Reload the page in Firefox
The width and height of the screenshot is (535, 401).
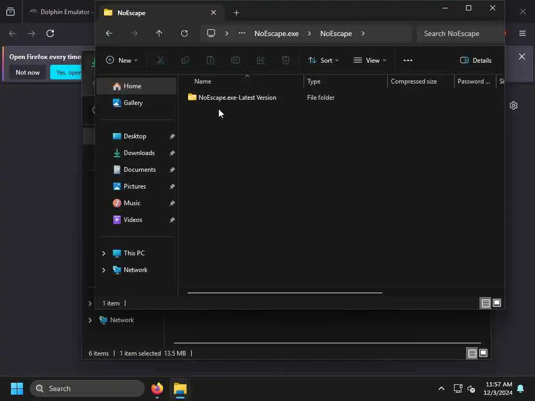coord(50,33)
